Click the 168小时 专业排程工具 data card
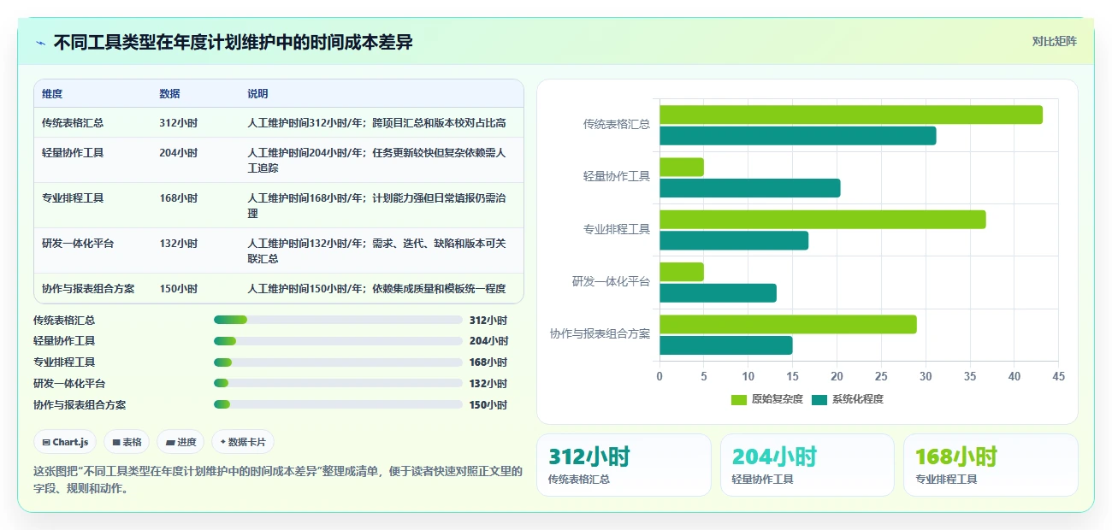 point(991,465)
